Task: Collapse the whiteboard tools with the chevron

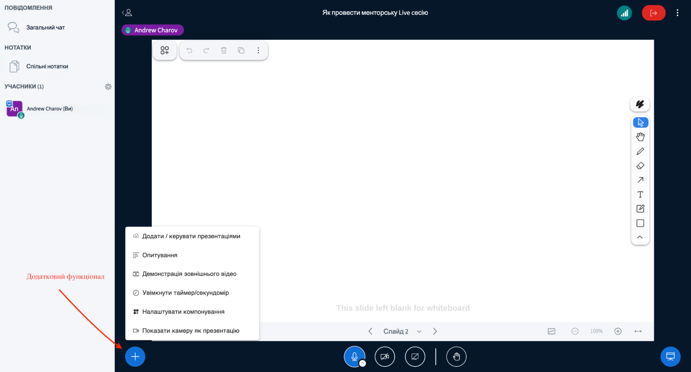Action: click(x=640, y=237)
